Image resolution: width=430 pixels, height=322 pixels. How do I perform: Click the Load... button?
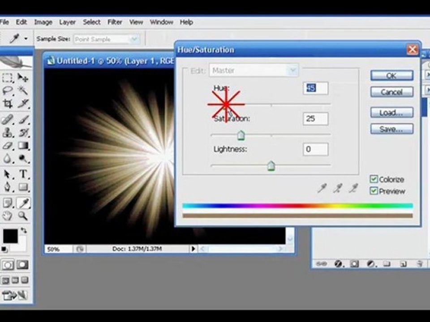tap(391, 113)
